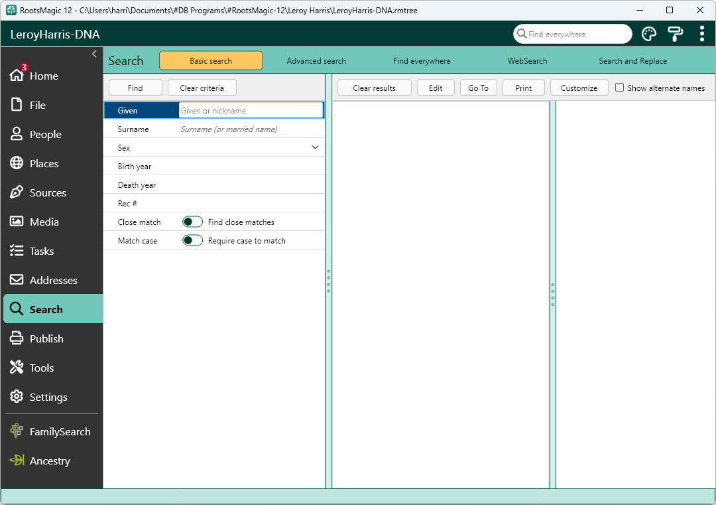Click the Customize button

click(579, 88)
